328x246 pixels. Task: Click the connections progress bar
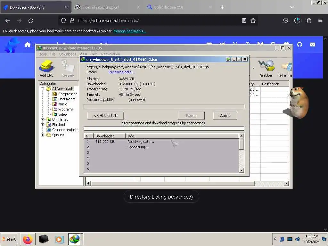coord(164,128)
